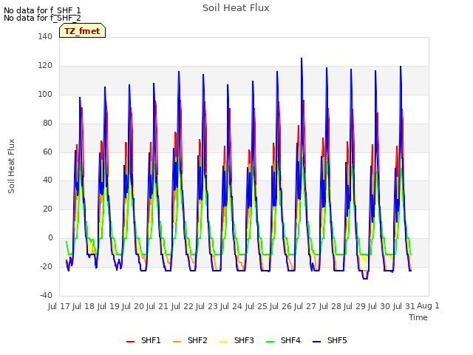This screenshot has width=473, height=355.
Task: Click the Jul 17 x-axis date label
Action: click(59, 306)
